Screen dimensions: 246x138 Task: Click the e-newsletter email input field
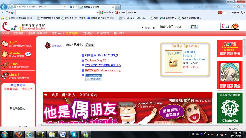pos(174,27)
